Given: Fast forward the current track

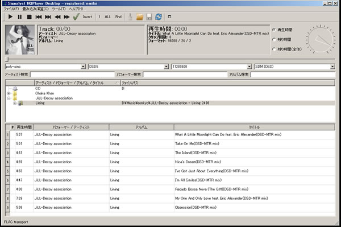Looking at the screenshot, I should click(66, 16).
